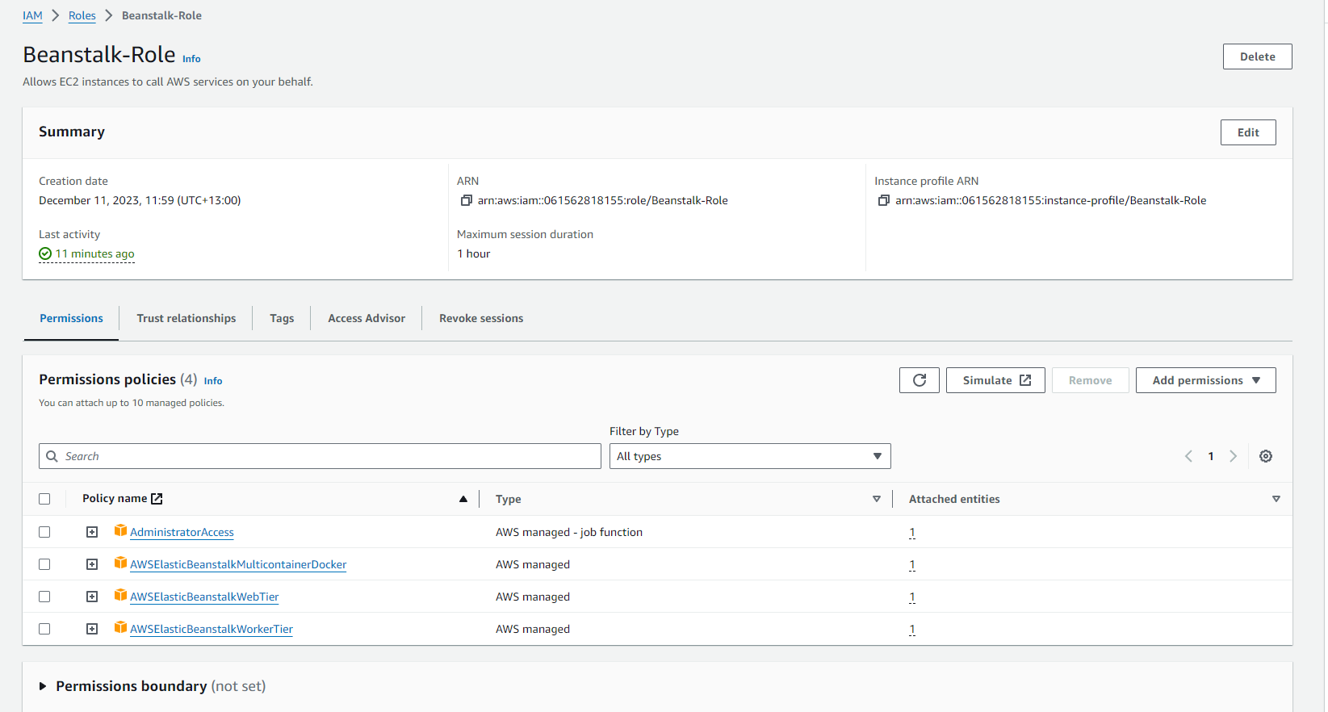Open the table preferences gear icon
The image size is (1328, 712).
point(1265,456)
